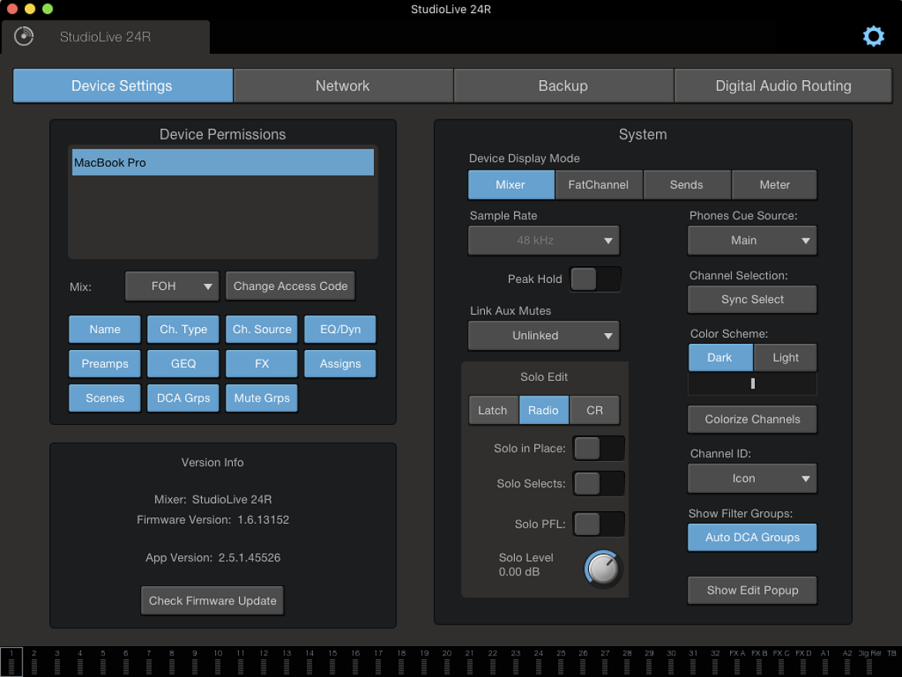Toggle the Scenes permission button

click(x=105, y=399)
